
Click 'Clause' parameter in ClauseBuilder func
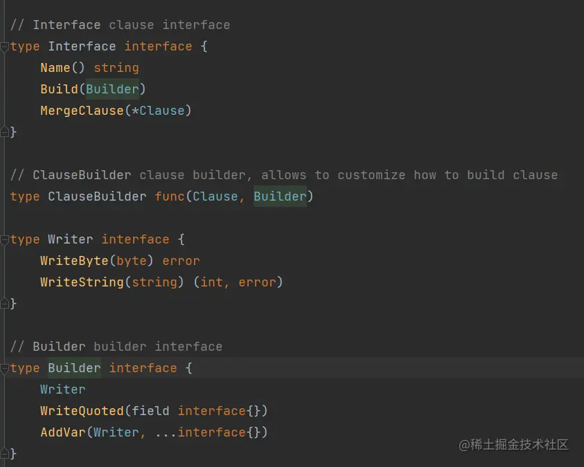click(215, 196)
